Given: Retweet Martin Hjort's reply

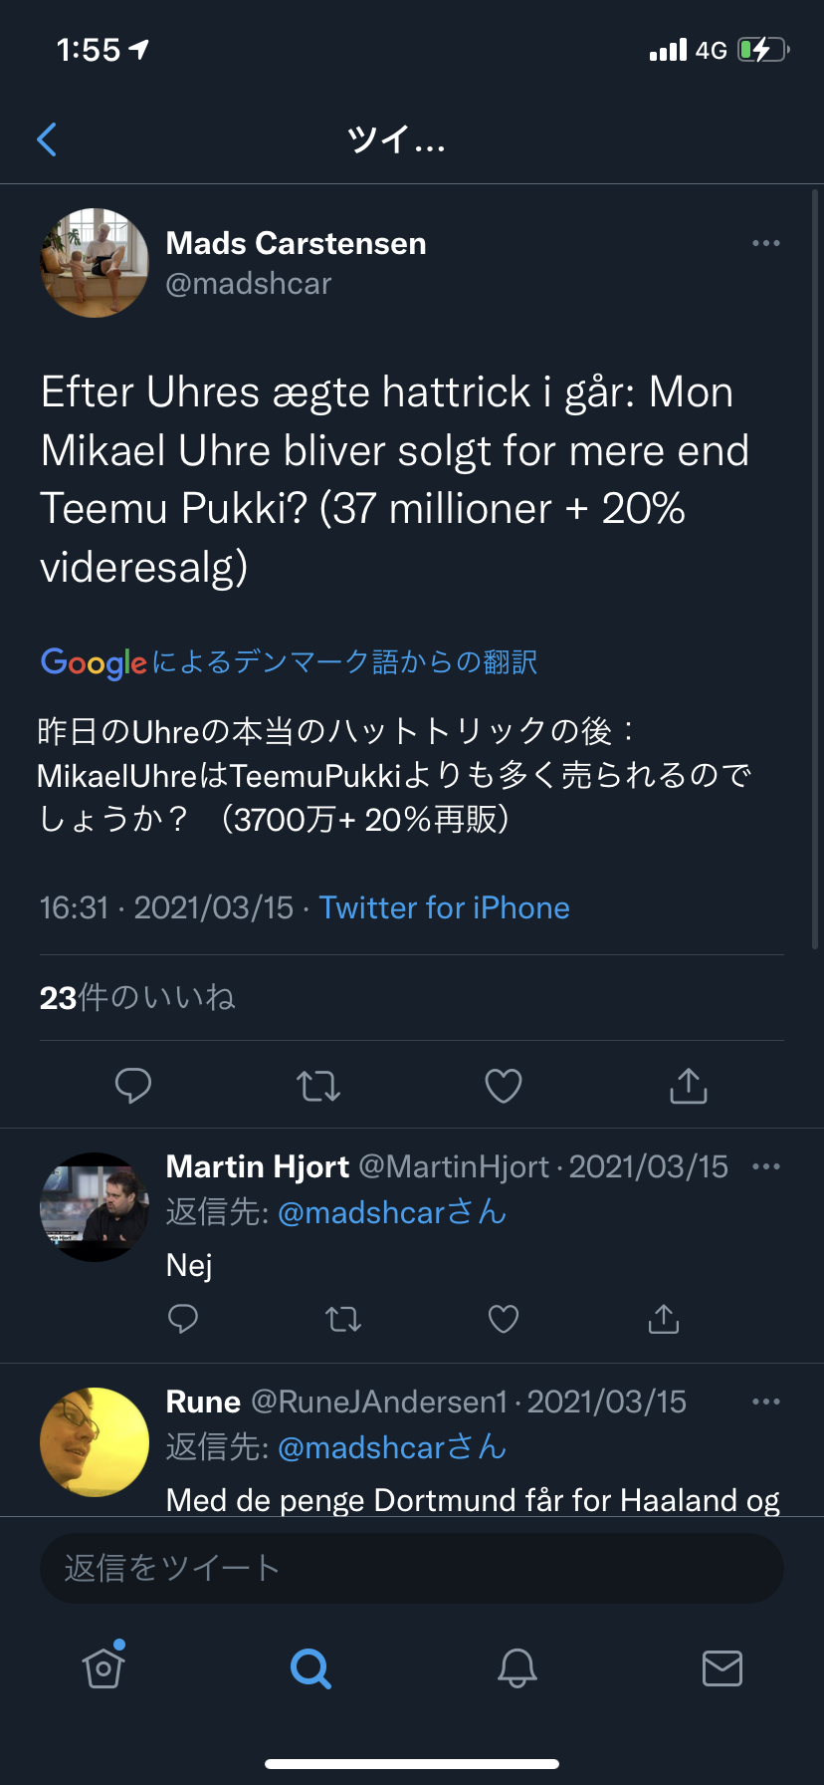Looking at the screenshot, I should tap(343, 1319).
